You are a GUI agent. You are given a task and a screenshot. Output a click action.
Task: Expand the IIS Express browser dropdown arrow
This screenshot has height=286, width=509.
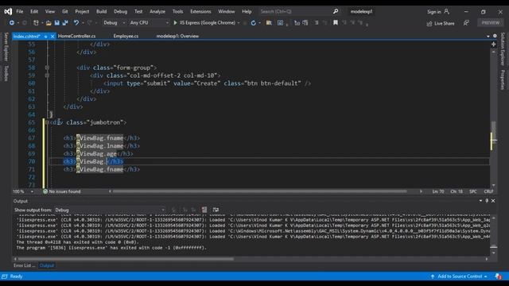(x=239, y=23)
